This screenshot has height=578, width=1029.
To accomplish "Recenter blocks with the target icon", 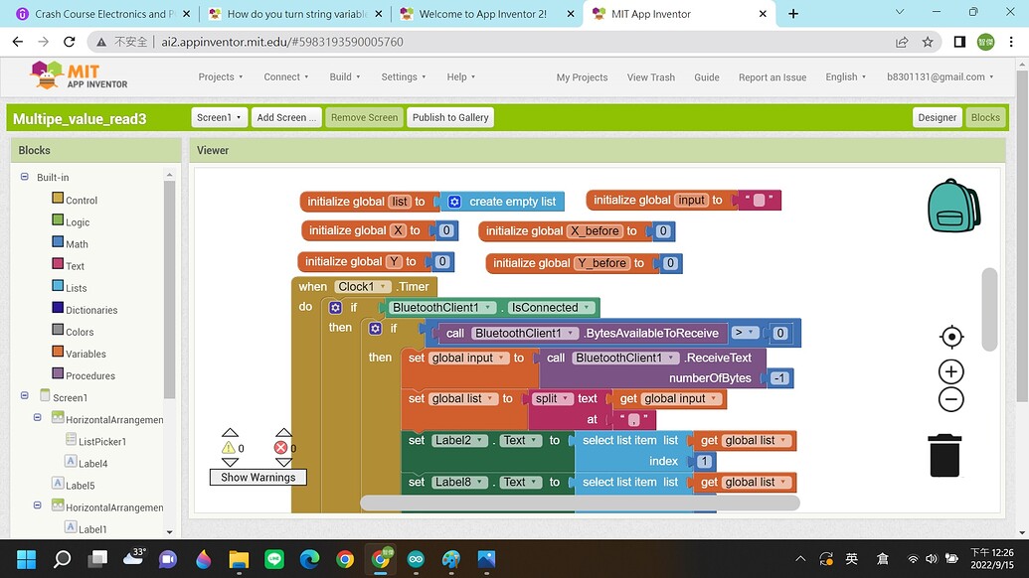I will point(950,336).
